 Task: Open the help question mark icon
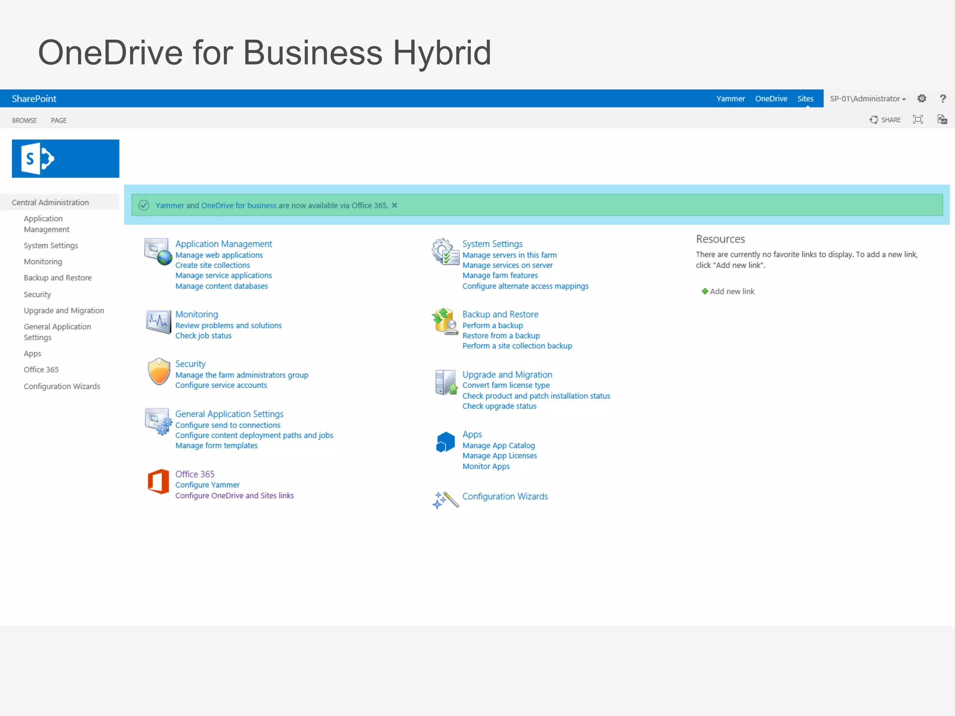point(942,98)
